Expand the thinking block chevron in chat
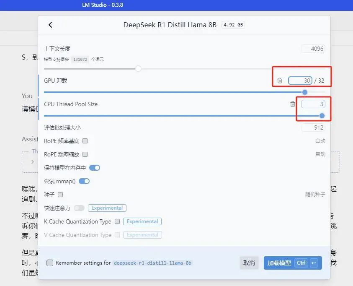 (x=33, y=162)
